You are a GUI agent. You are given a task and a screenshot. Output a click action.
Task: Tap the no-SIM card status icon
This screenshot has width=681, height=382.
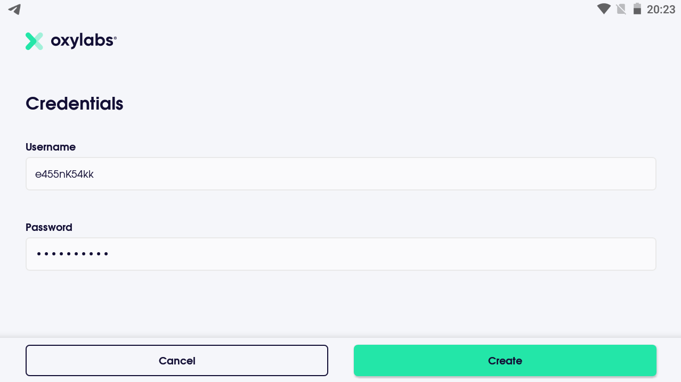click(x=621, y=9)
